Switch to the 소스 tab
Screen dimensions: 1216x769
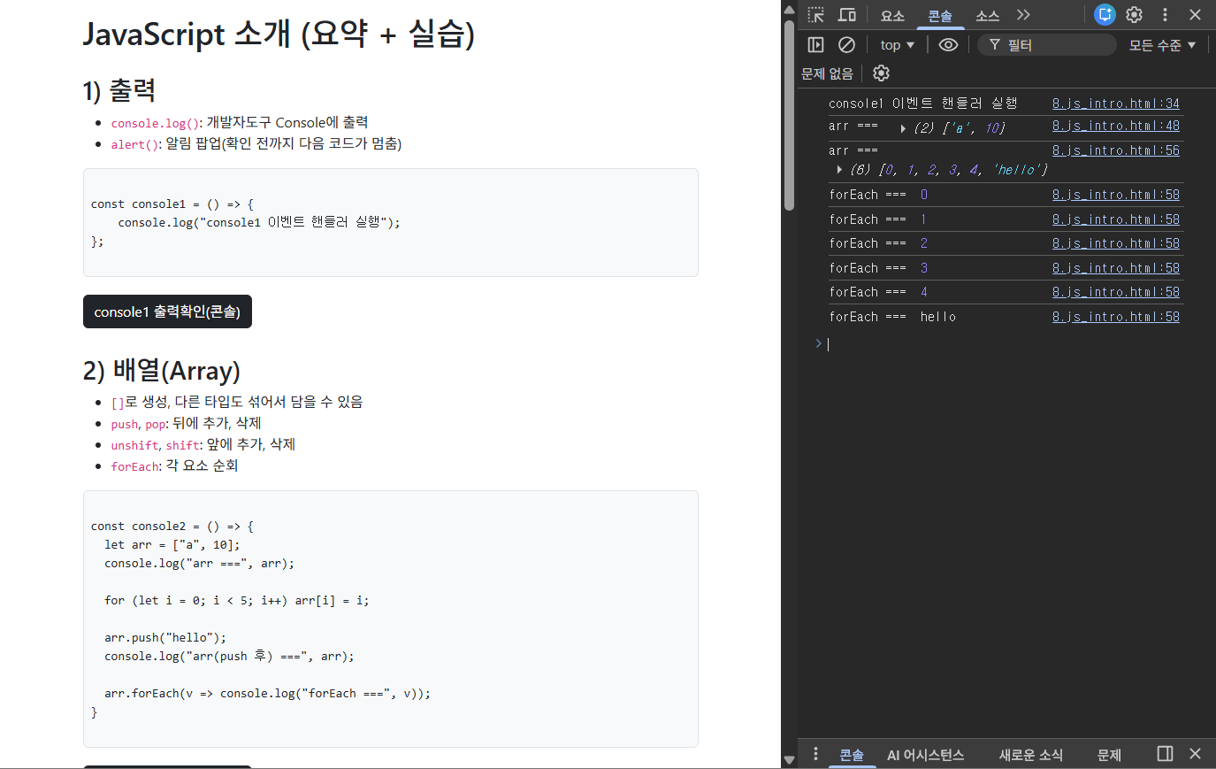(x=987, y=16)
